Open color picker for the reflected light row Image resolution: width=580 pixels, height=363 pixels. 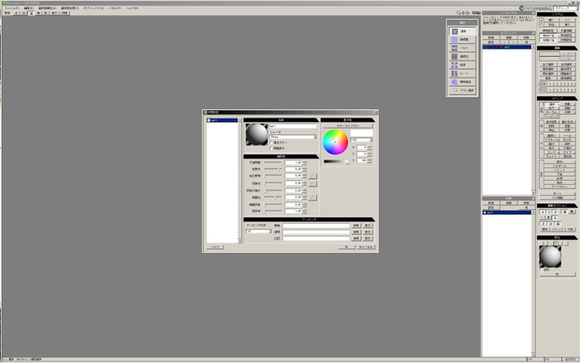click(x=312, y=183)
